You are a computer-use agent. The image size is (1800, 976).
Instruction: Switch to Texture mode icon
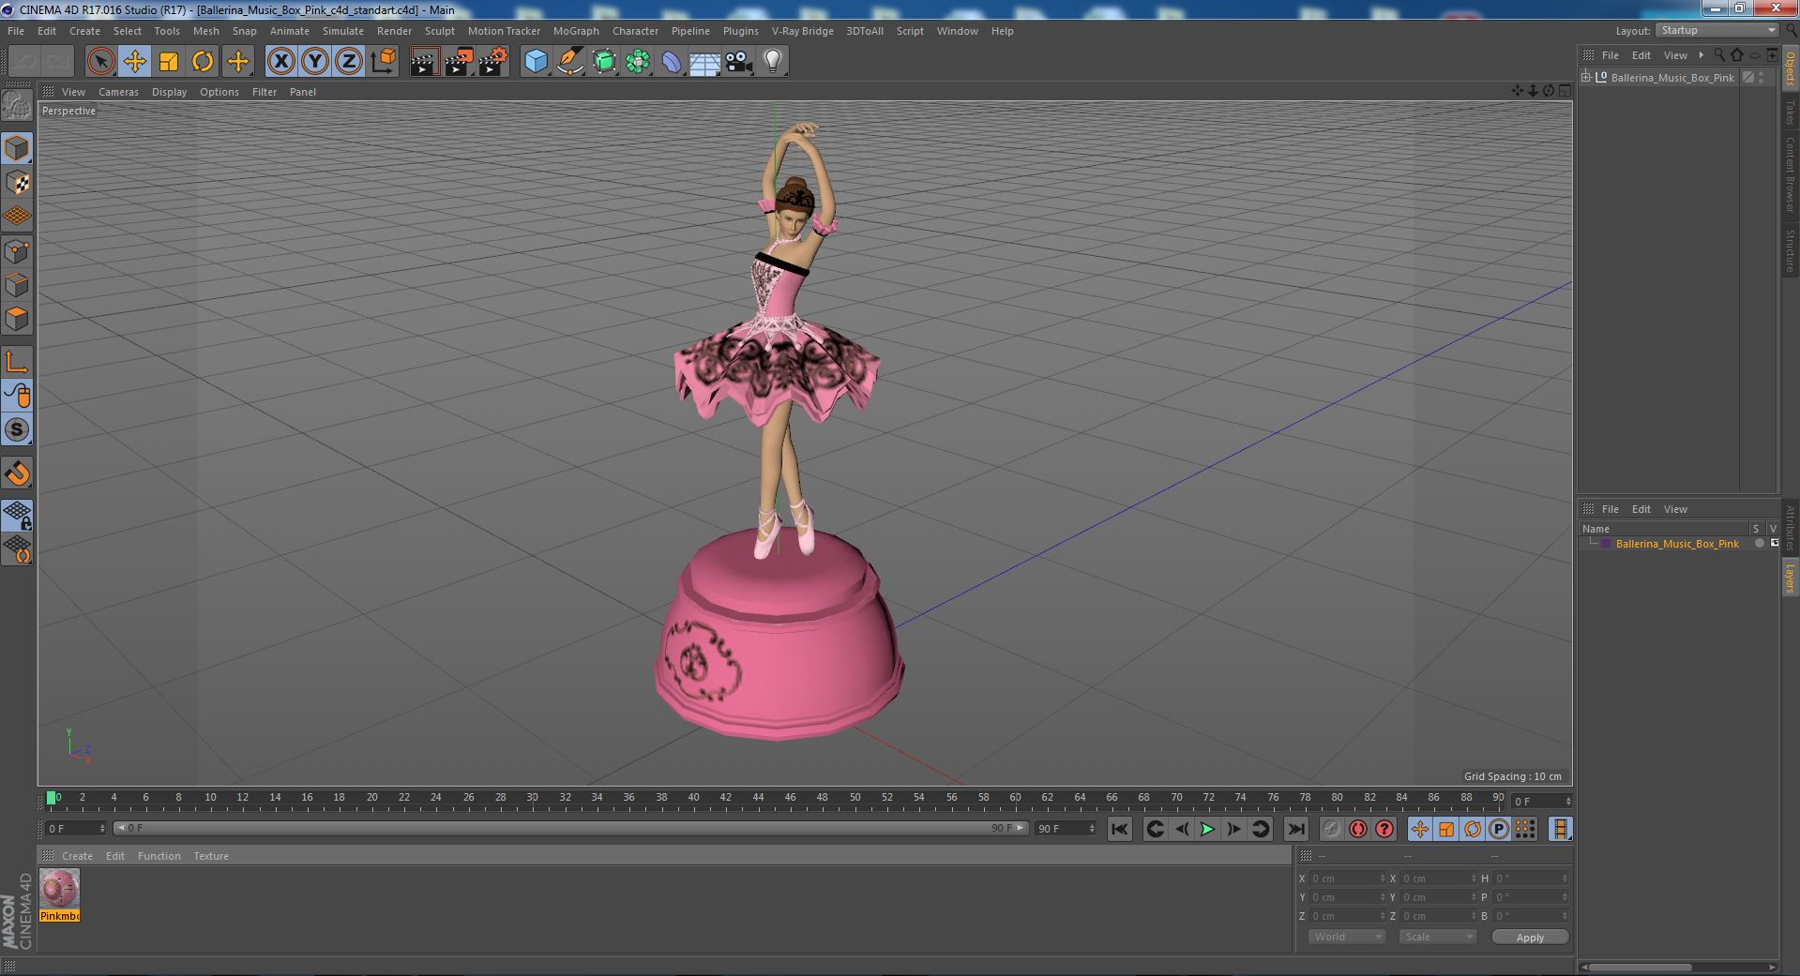tap(17, 183)
